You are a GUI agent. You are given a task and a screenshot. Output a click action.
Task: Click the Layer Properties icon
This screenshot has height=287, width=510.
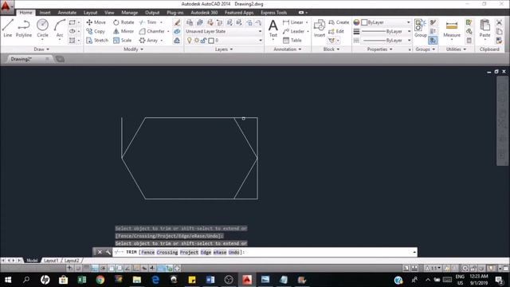pyautogui.click(x=190, y=22)
